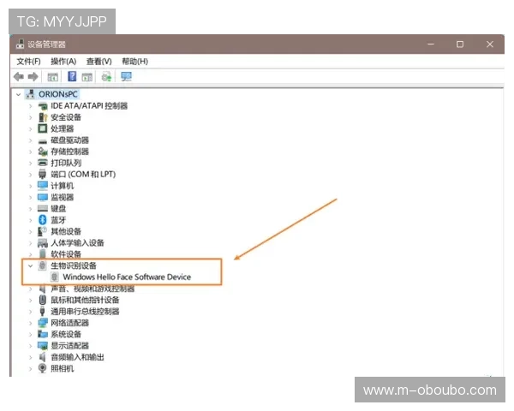Image resolution: width=514 pixels, height=411 pixels.
Task: Click the 磁盘驱动器 drive icon
Action: [x=43, y=141]
